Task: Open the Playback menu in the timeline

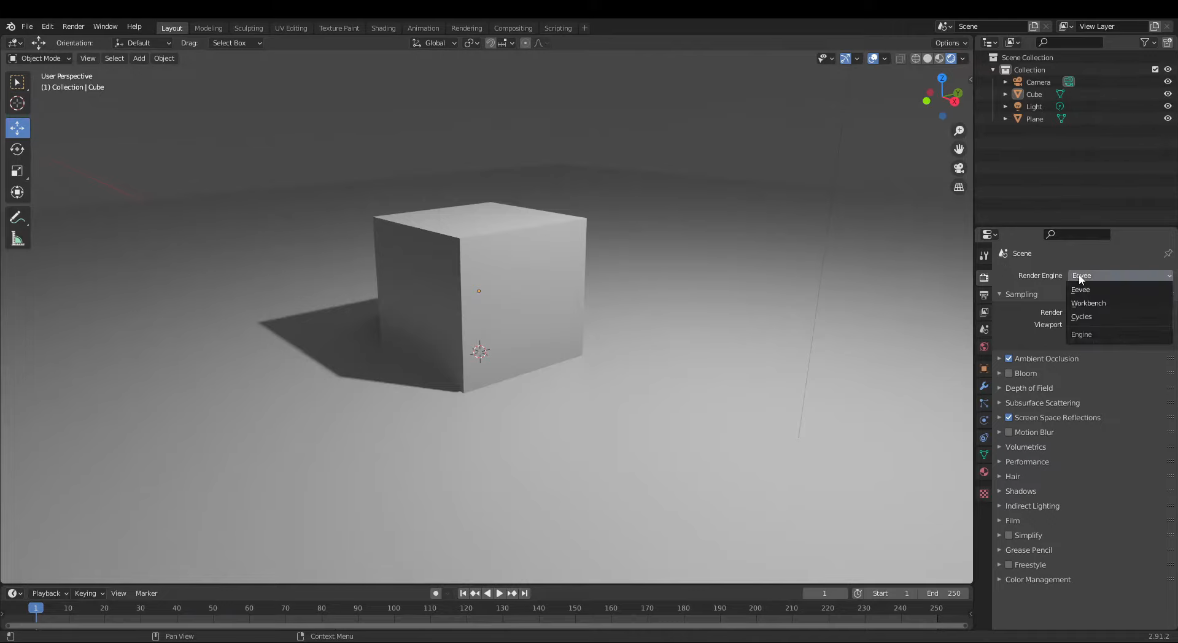Action: tap(50, 593)
